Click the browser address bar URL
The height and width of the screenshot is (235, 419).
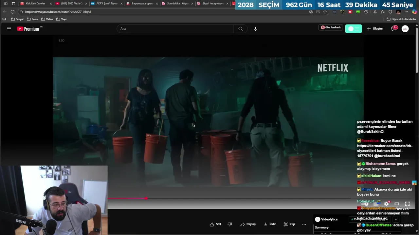pos(58,12)
